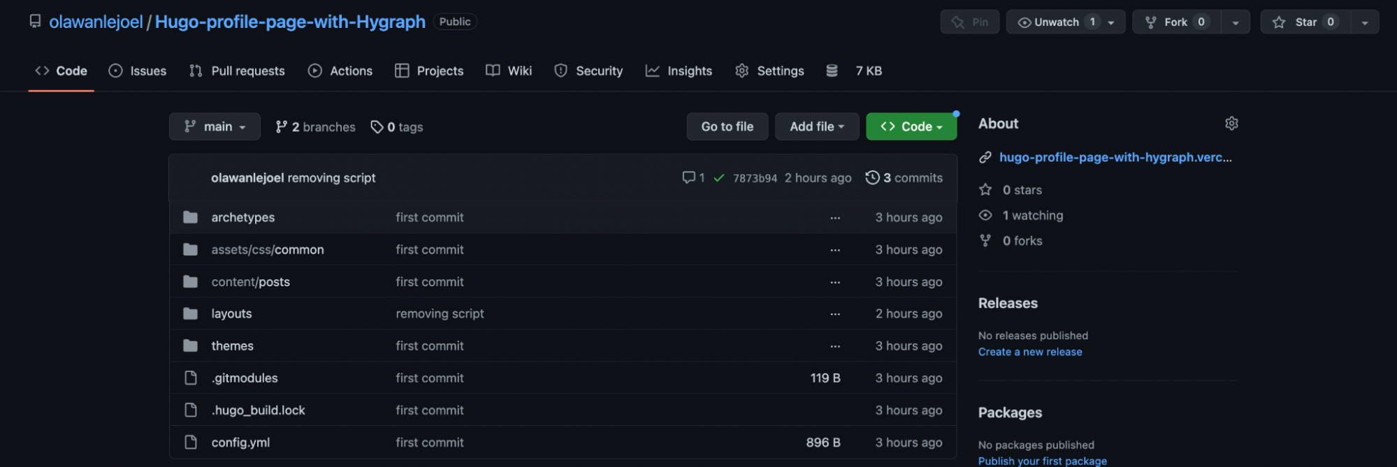Click Create a new release link
1397x467 pixels.
click(1029, 352)
